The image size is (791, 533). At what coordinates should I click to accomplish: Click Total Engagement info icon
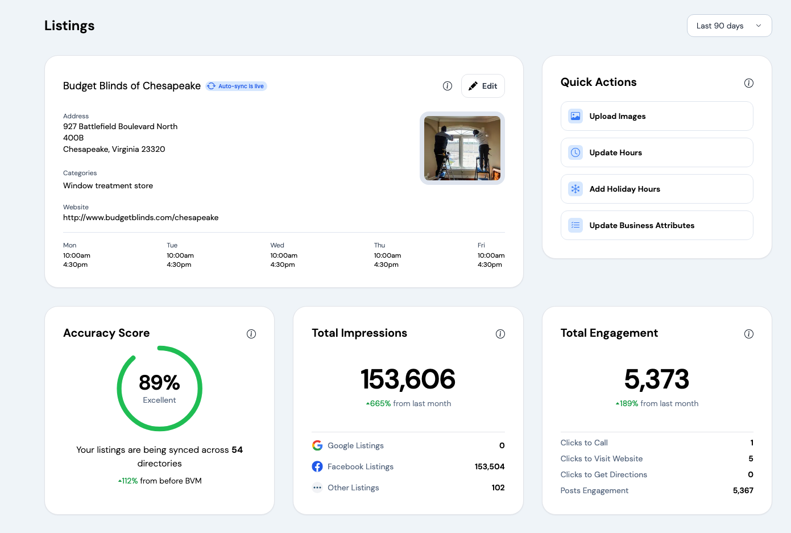[x=749, y=334]
